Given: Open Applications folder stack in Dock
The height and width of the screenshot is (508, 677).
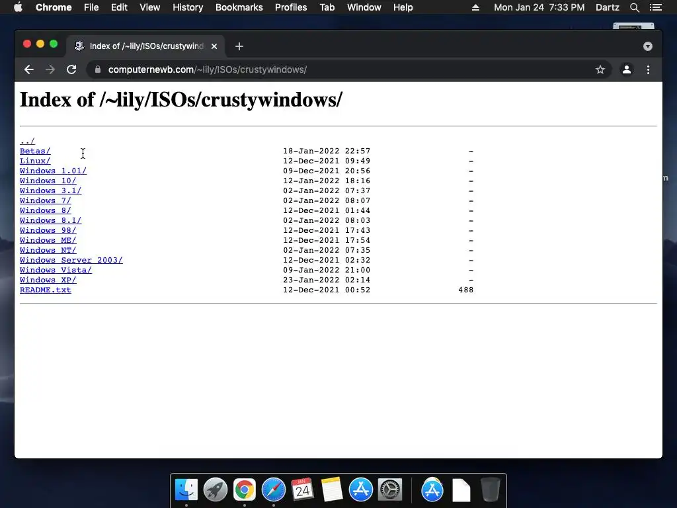Looking at the screenshot, I should pyautogui.click(x=432, y=490).
